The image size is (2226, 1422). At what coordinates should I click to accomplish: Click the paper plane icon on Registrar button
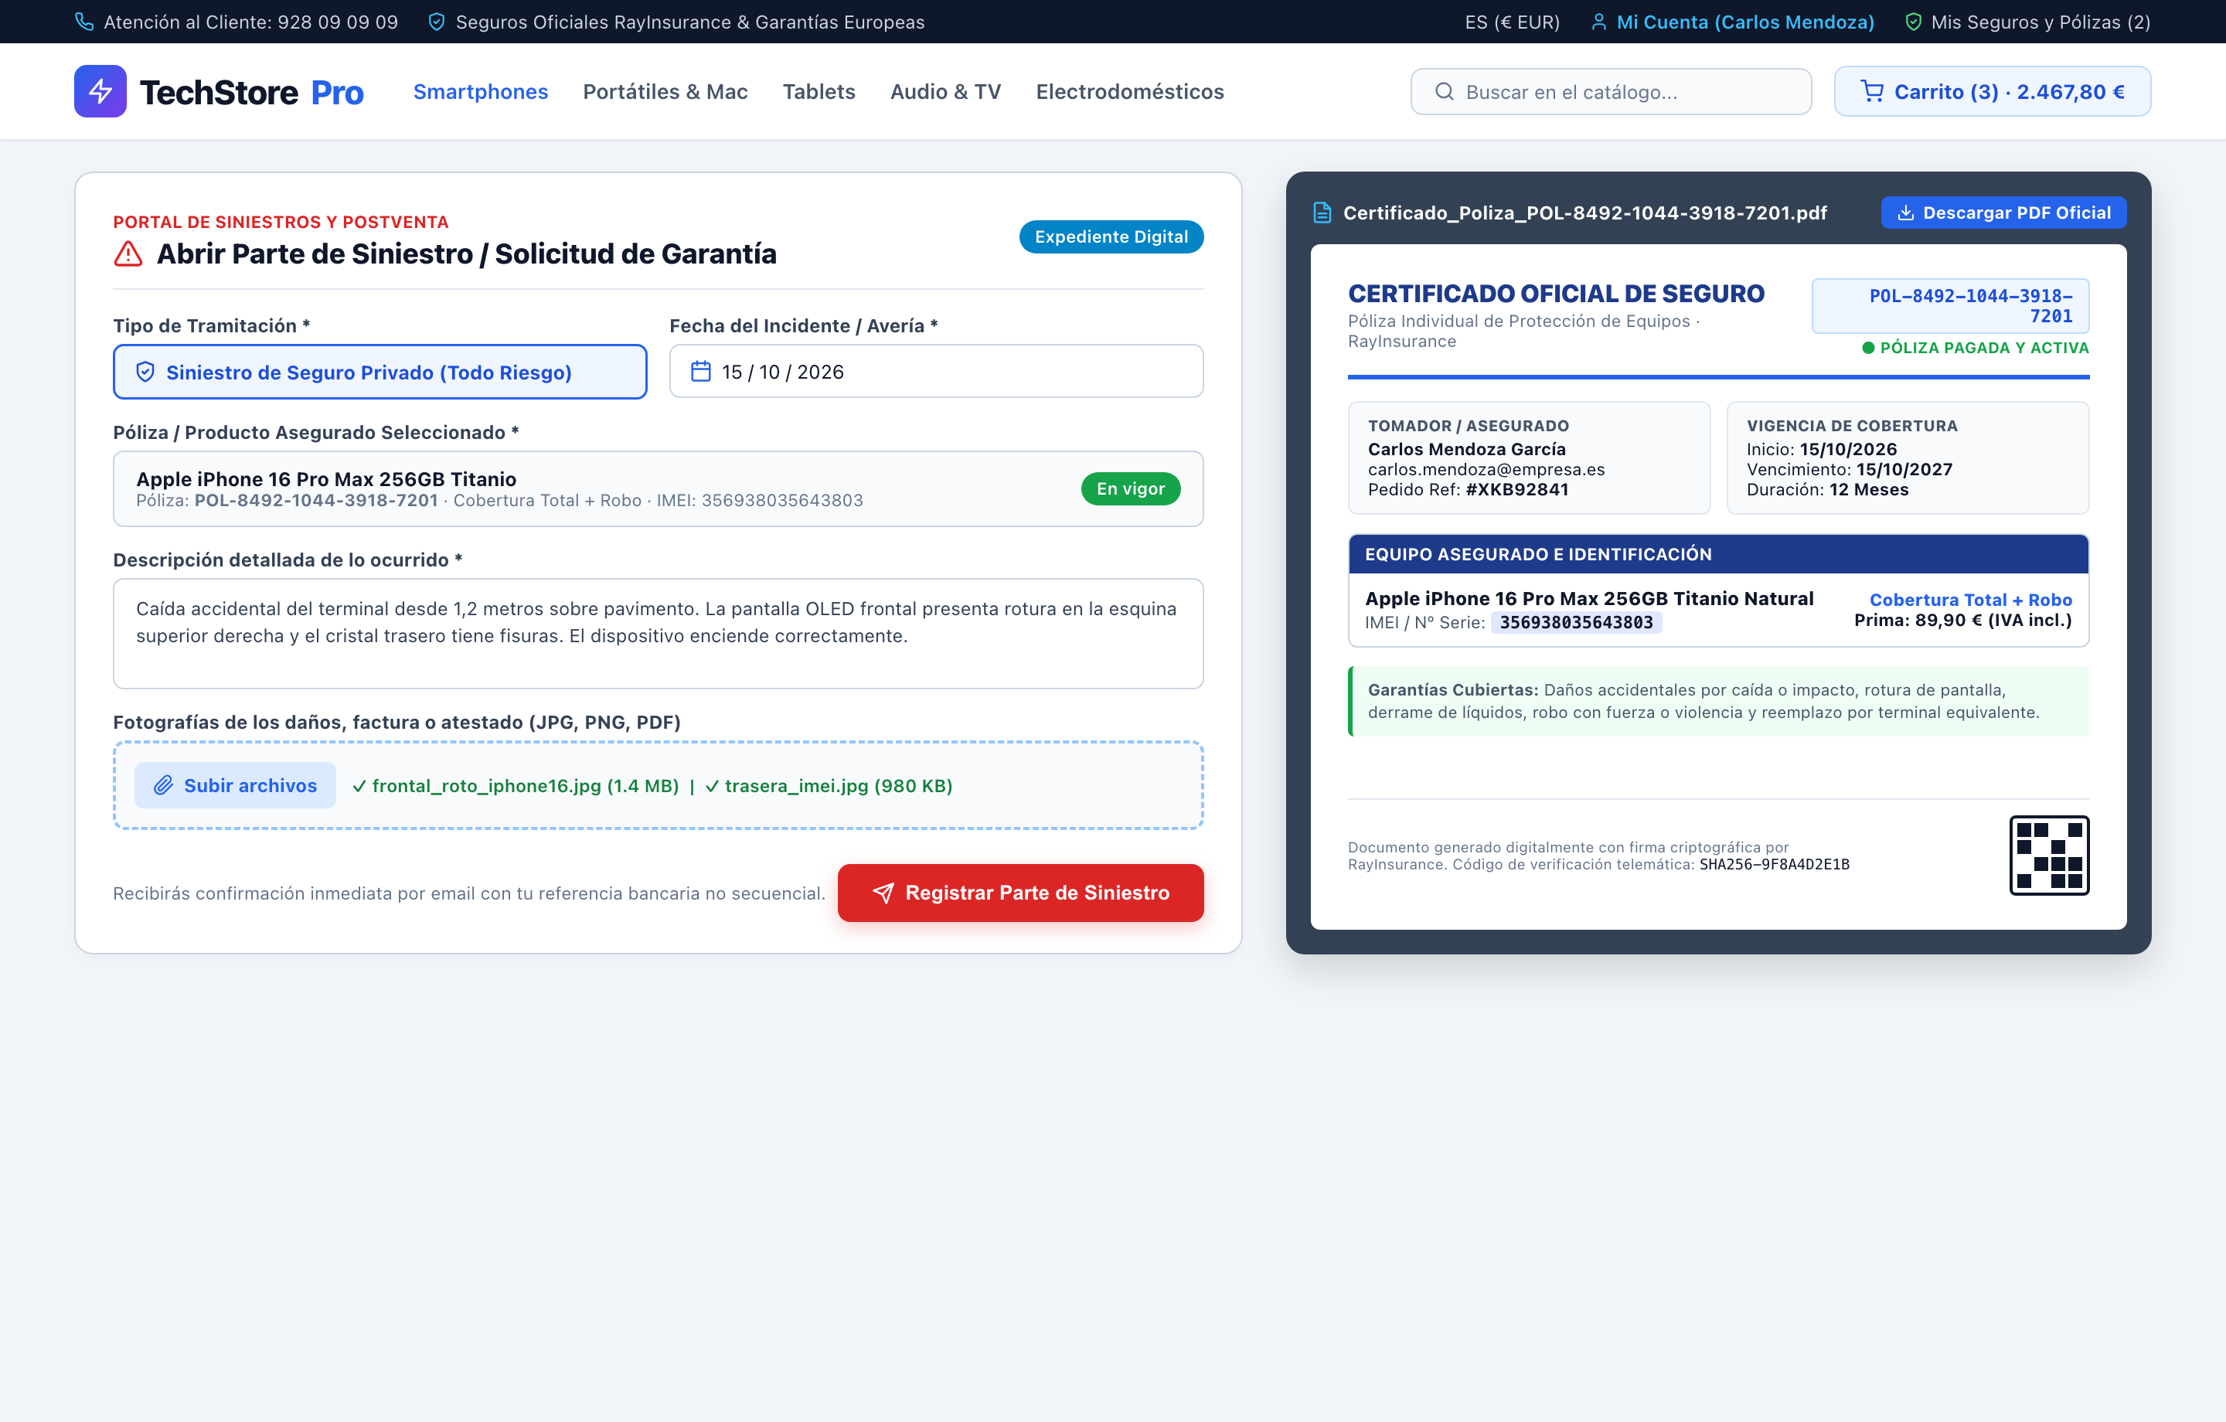(883, 892)
